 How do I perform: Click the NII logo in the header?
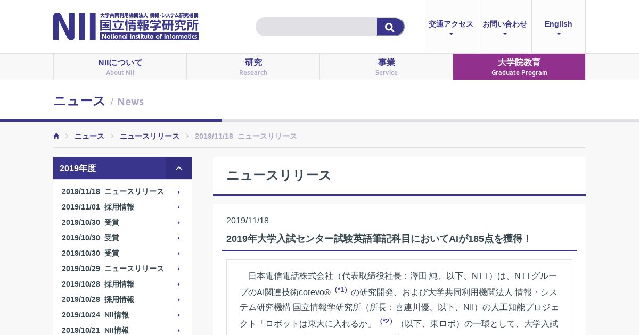coord(126,27)
